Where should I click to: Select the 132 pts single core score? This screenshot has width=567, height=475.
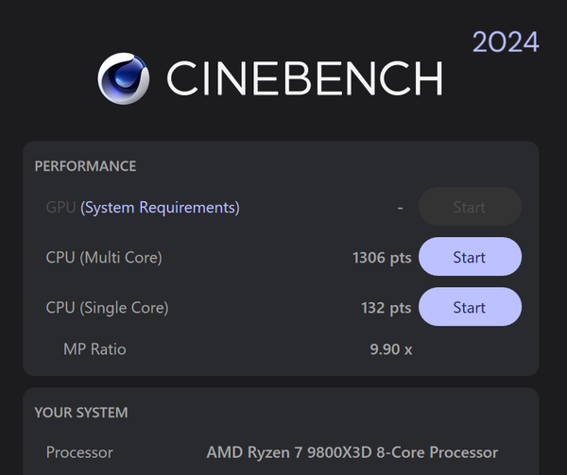click(387, 307)
